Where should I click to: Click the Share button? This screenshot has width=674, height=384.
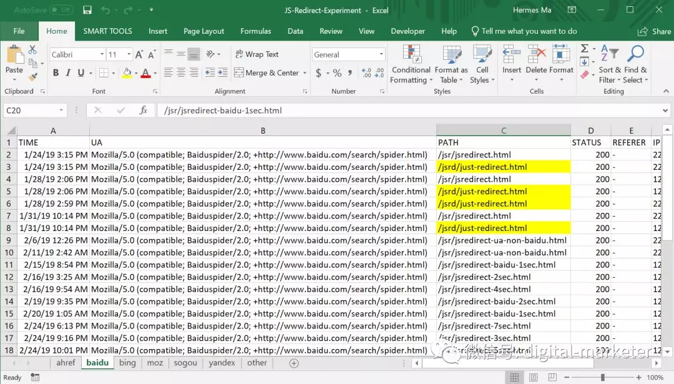[654, 31]
